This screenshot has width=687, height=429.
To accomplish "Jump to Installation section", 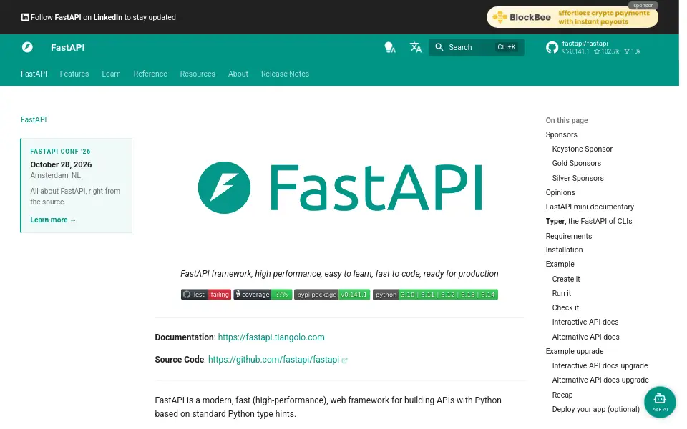I will click(565, 250).
